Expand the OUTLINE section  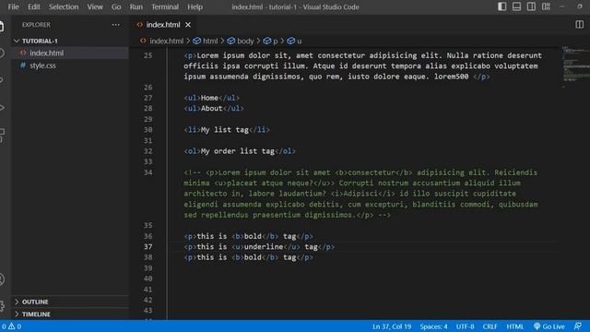[35, 302]
